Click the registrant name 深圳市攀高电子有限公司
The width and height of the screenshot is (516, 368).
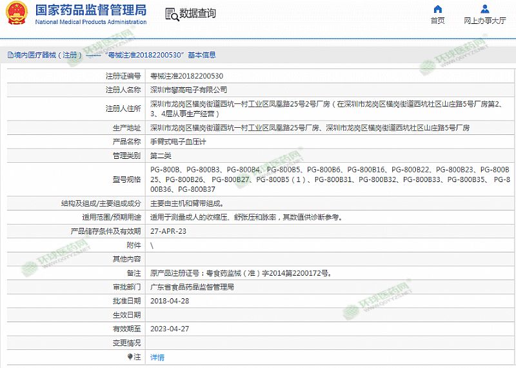(x=188, y=90)
